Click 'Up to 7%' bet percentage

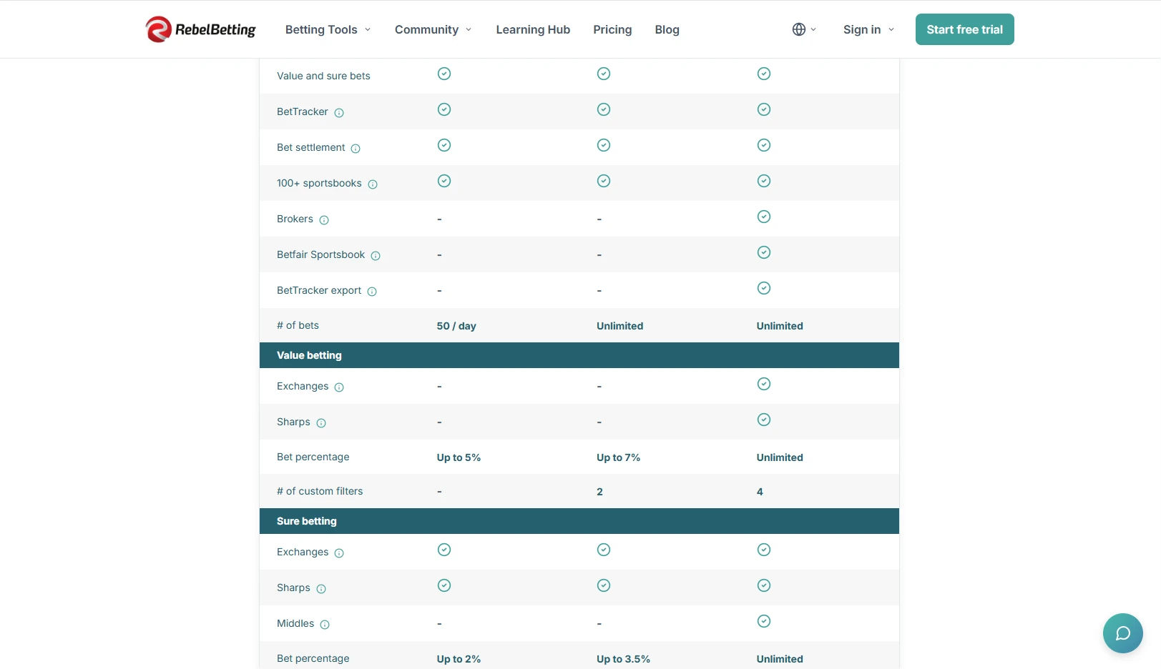(618, 457)
